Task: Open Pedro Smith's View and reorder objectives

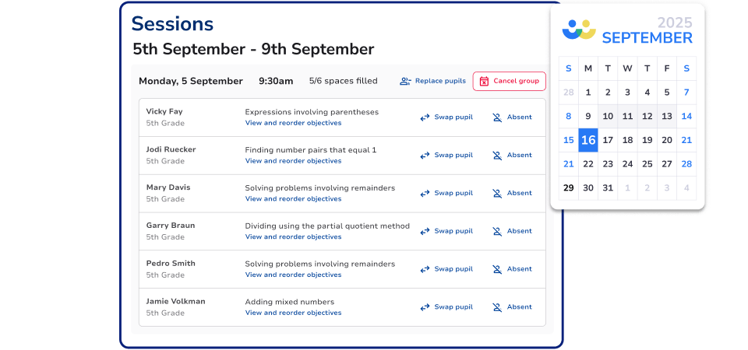Action: click(x=293, y=275)
